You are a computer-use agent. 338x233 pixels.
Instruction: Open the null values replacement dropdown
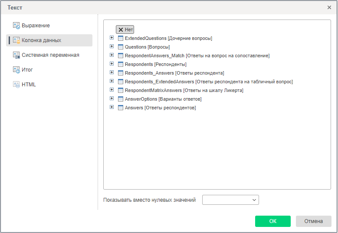point(230,200)
